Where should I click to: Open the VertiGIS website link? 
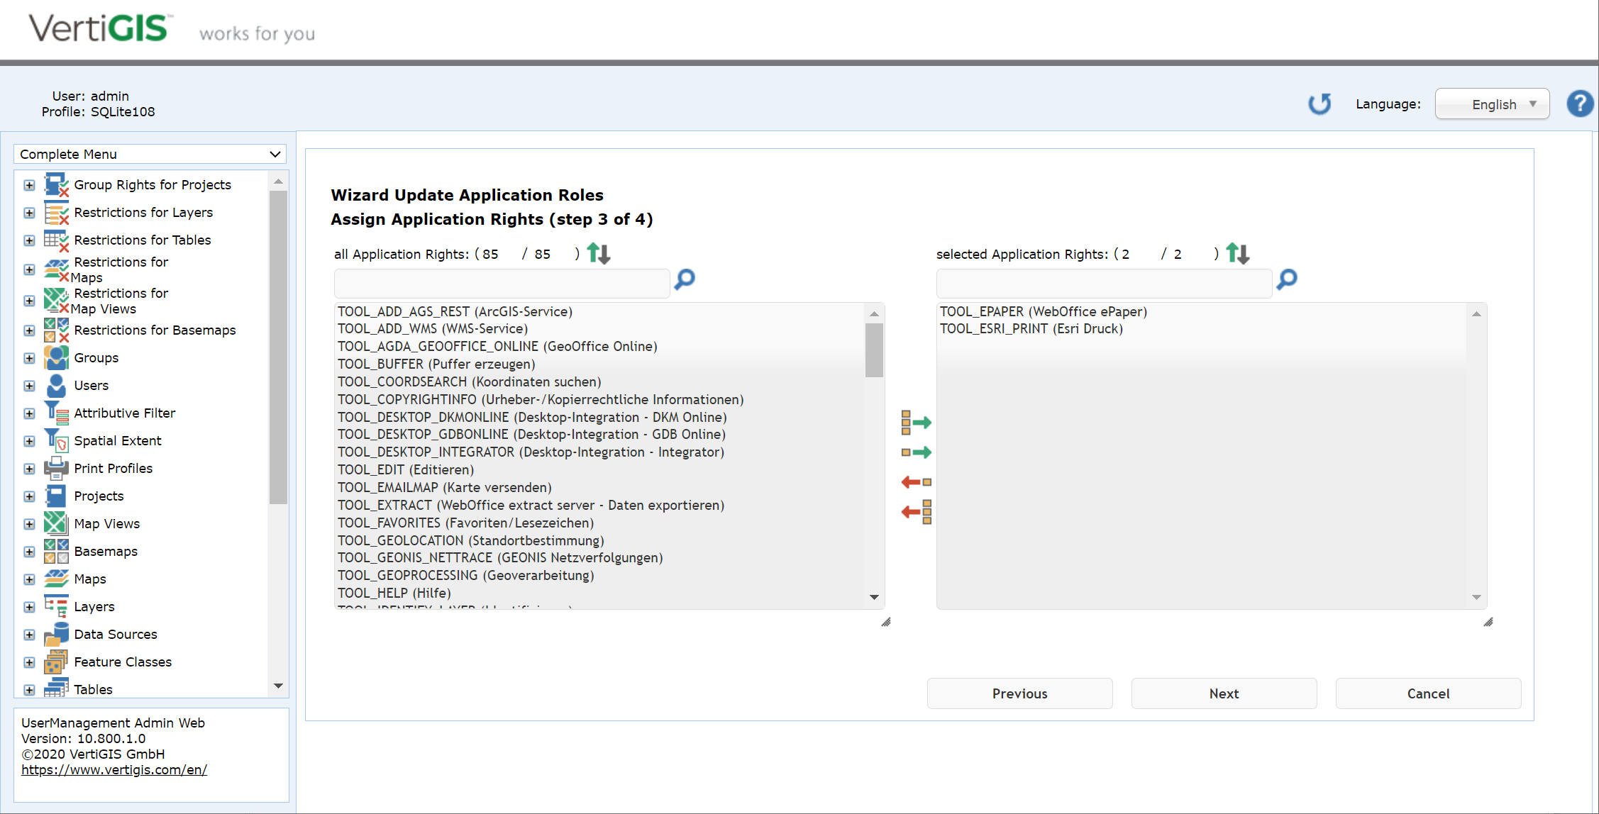[x=114, y=769]
